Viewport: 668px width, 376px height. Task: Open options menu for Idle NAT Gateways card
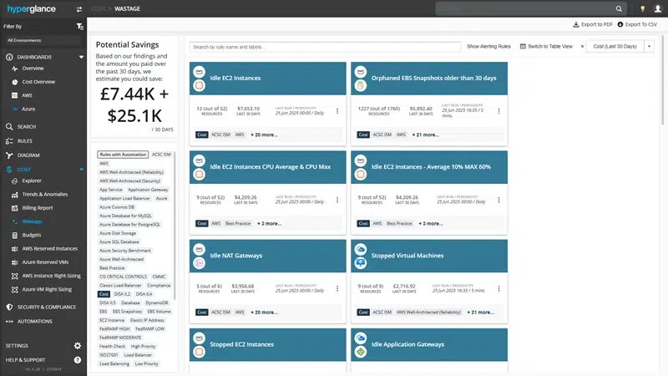click(337, 288)
